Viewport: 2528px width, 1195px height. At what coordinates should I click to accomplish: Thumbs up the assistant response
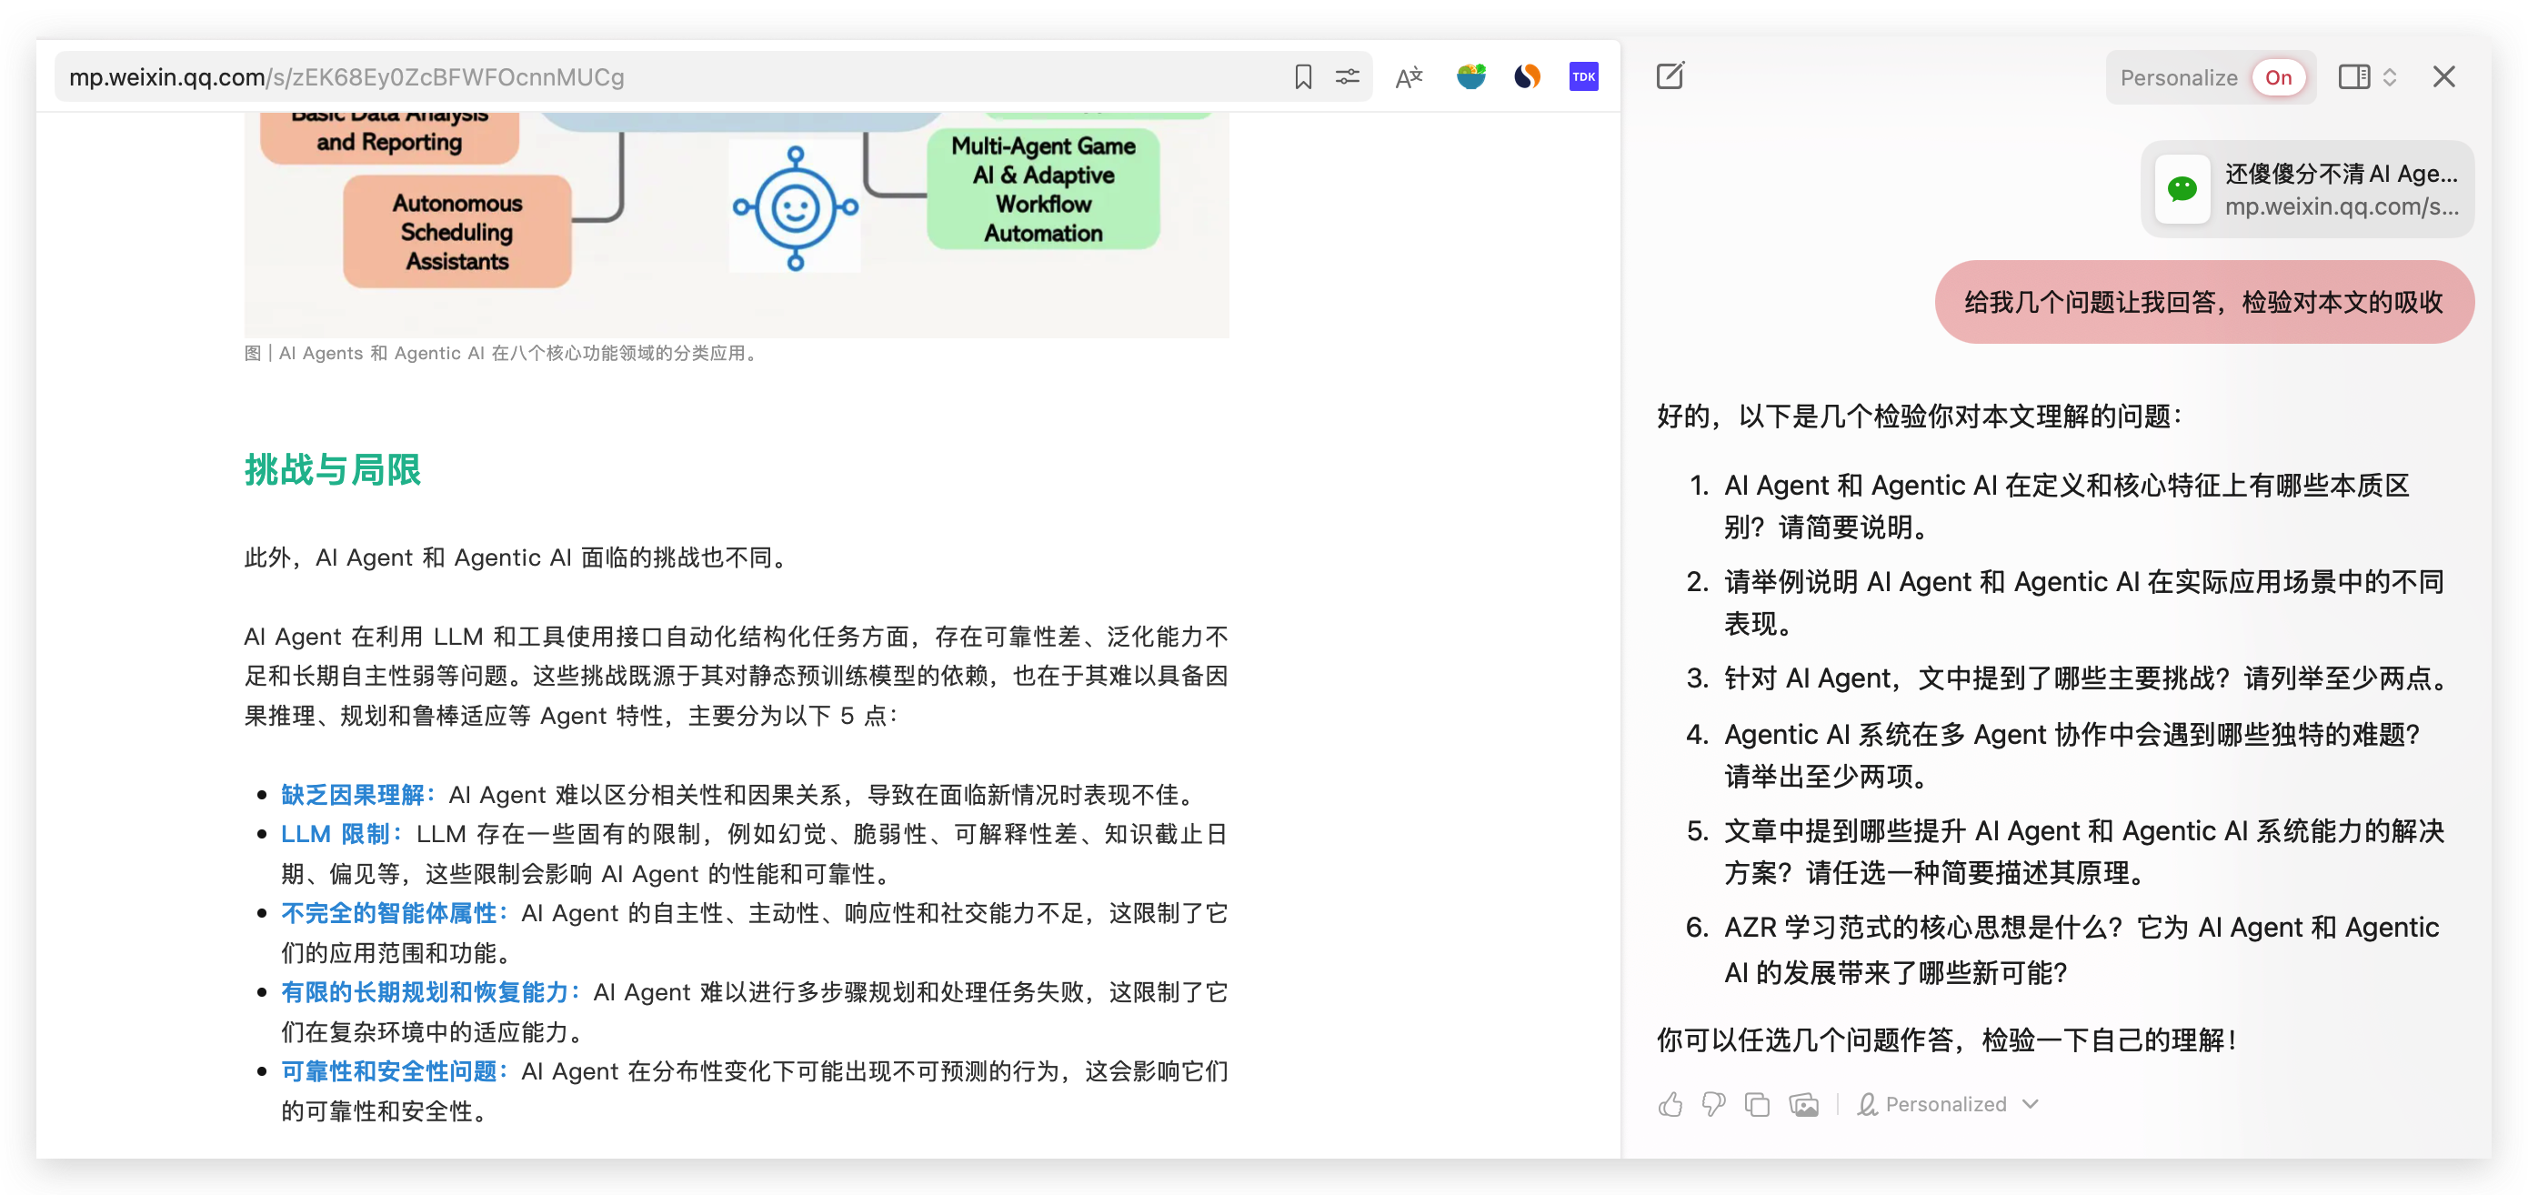pos(1670,1104)
